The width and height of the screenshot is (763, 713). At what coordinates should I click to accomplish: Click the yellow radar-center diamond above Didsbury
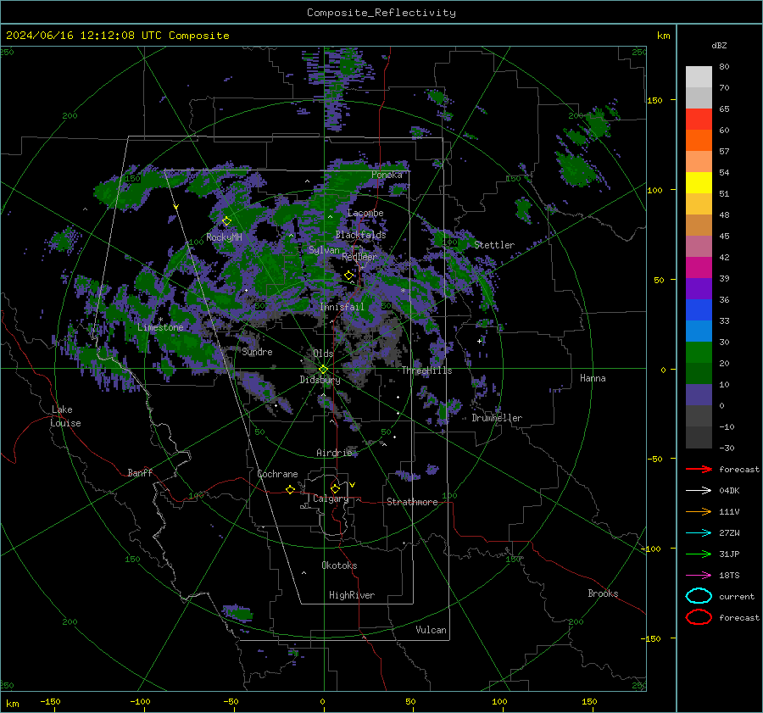pos(323,370)
